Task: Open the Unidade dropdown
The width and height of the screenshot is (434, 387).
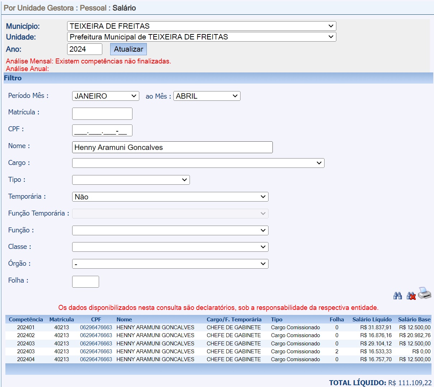Action: pos(201,37)
